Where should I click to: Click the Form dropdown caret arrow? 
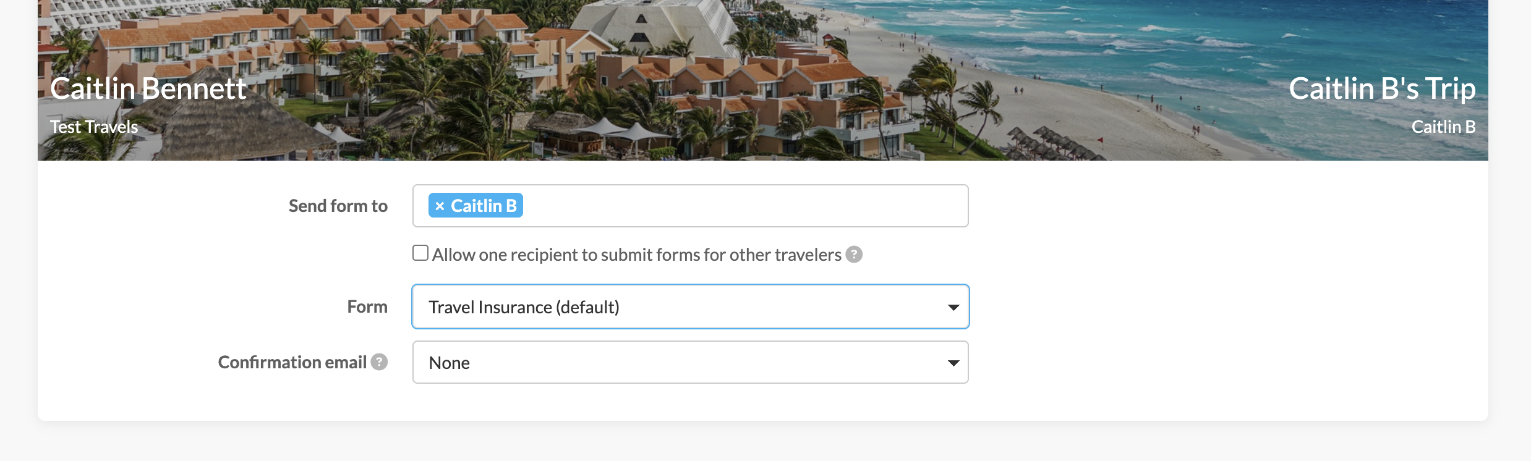[953, 307]
